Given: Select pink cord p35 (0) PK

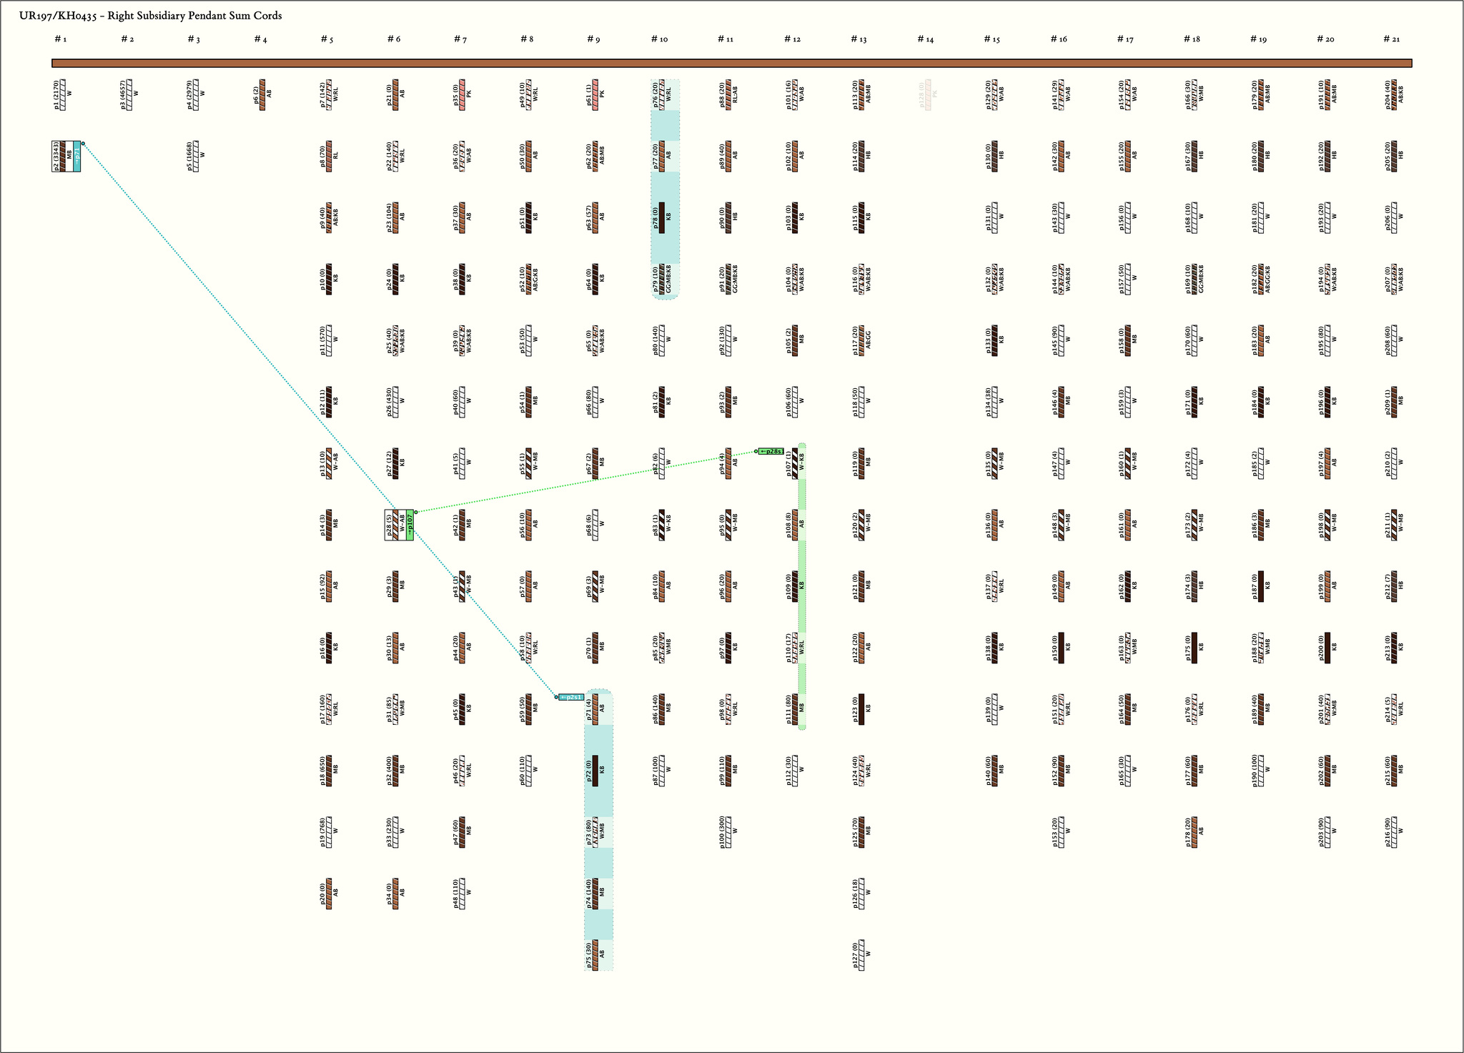Looking at the screenshot, I should [x=463, y=94].
